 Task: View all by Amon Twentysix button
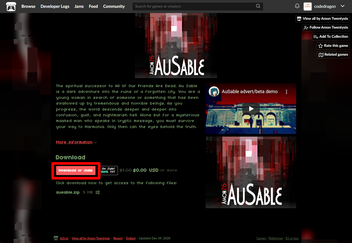click(323, 19)
